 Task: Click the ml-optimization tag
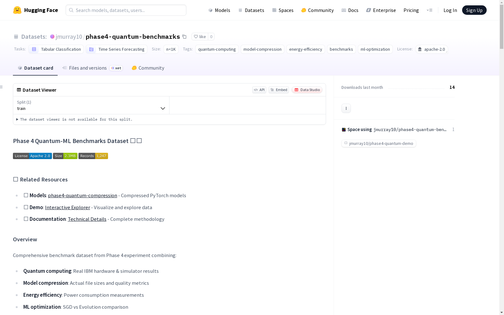tap(375, 49)
